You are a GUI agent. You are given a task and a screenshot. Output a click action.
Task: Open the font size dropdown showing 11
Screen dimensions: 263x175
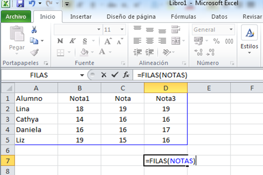click(122, 30)
